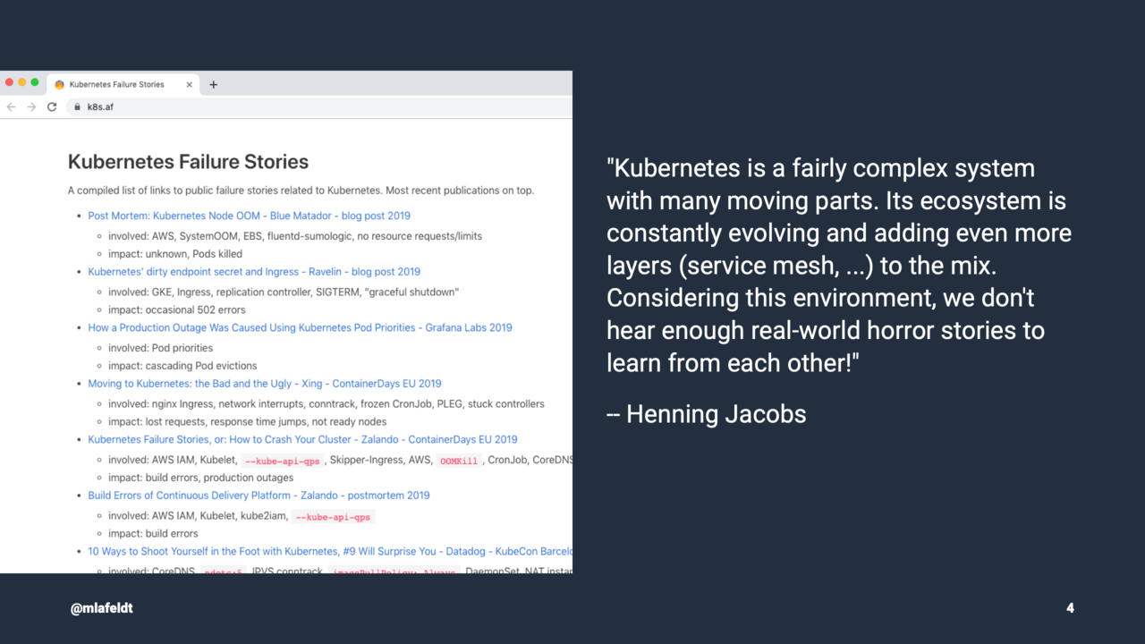The width and height of the screenshot is (1145, 644).
Task: Open Post Mortem: Kubernetes Node OOM link
Action: pyautogui.click(x=250, y=216)
